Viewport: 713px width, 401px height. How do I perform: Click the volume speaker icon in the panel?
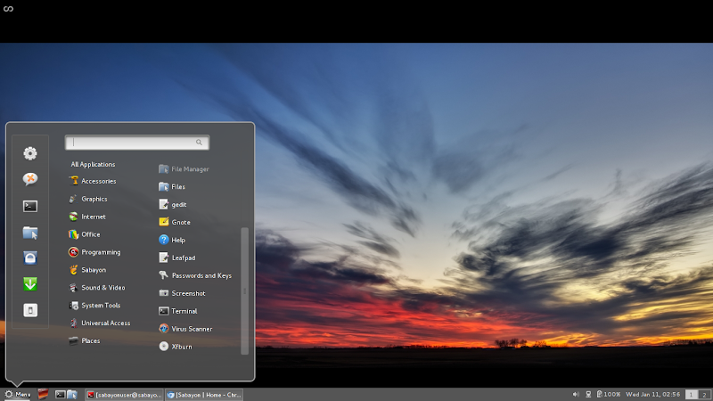click(x=576, y=394)
